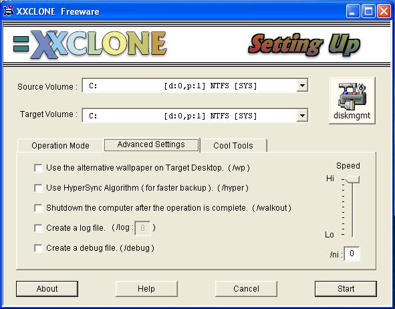
Task: Enable alternative wallpaper on Target Desktop
Action: click(38, 168)
